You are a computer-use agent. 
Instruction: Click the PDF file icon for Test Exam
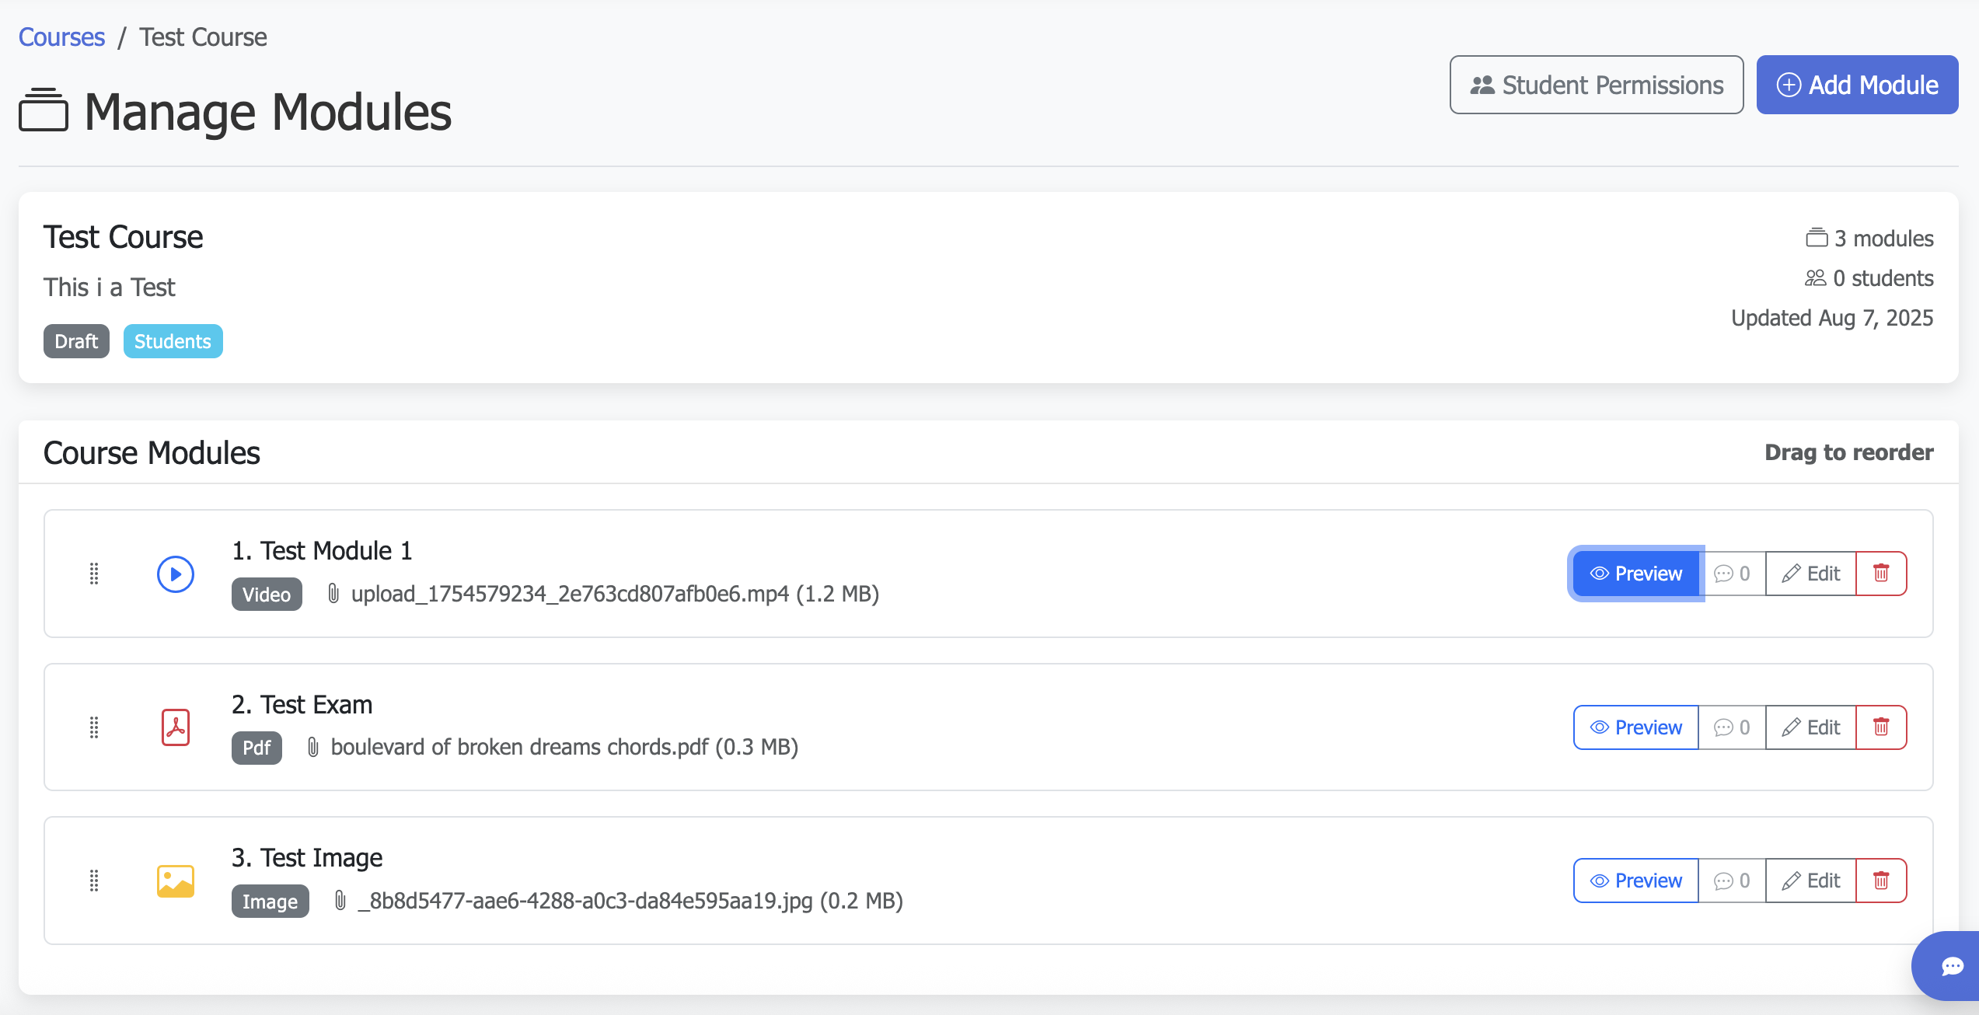click(176, 727)
